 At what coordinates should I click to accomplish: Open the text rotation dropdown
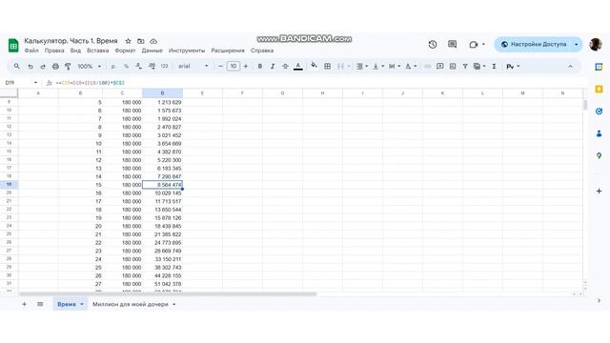point(411,67)
